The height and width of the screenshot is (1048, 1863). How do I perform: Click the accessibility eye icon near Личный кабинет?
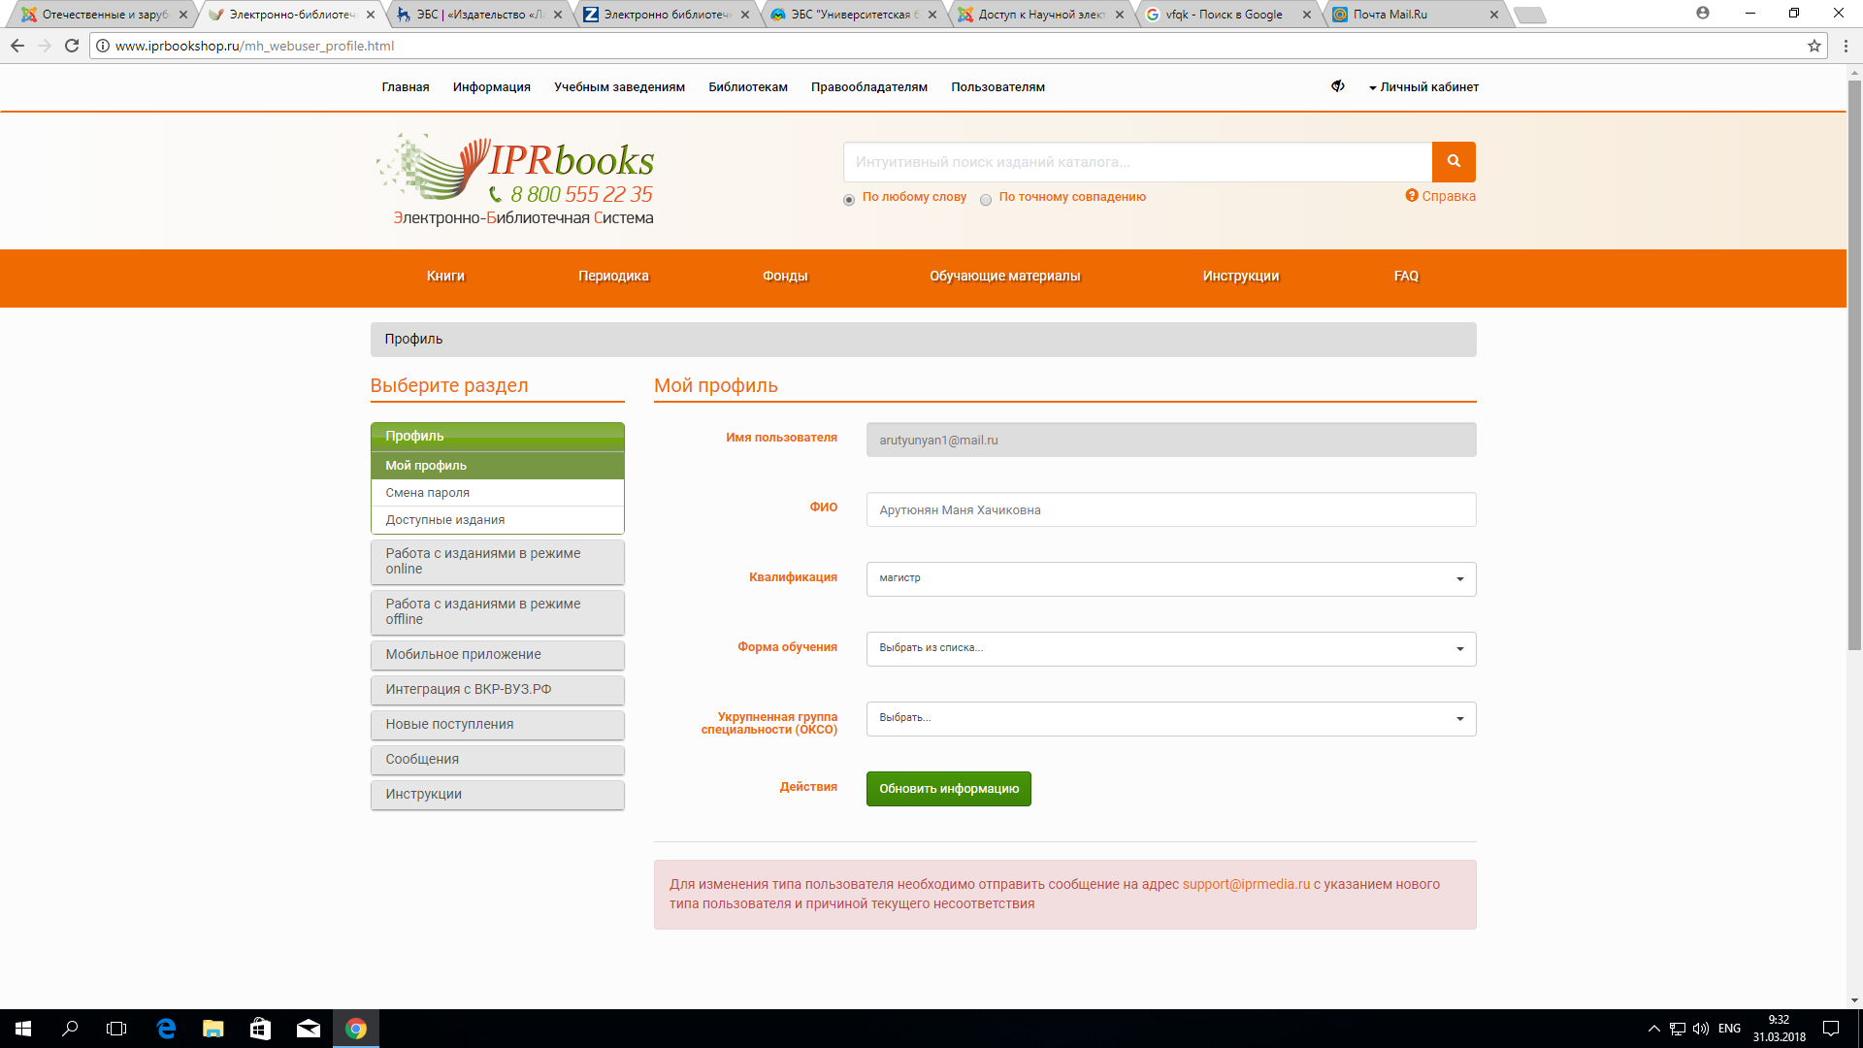click(1337, 86)
